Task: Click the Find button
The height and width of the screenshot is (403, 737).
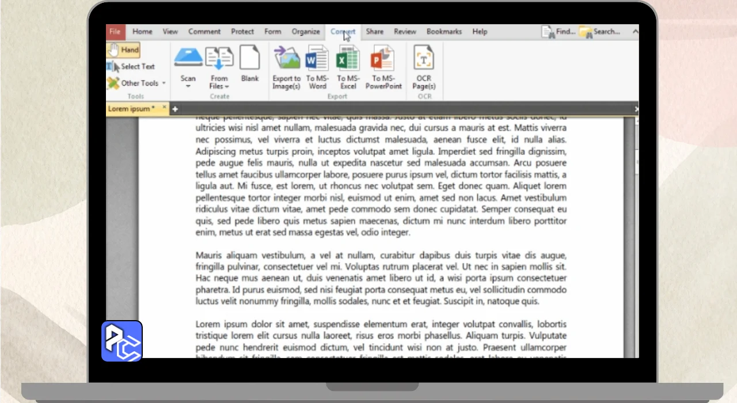Action: click(559, 32)
